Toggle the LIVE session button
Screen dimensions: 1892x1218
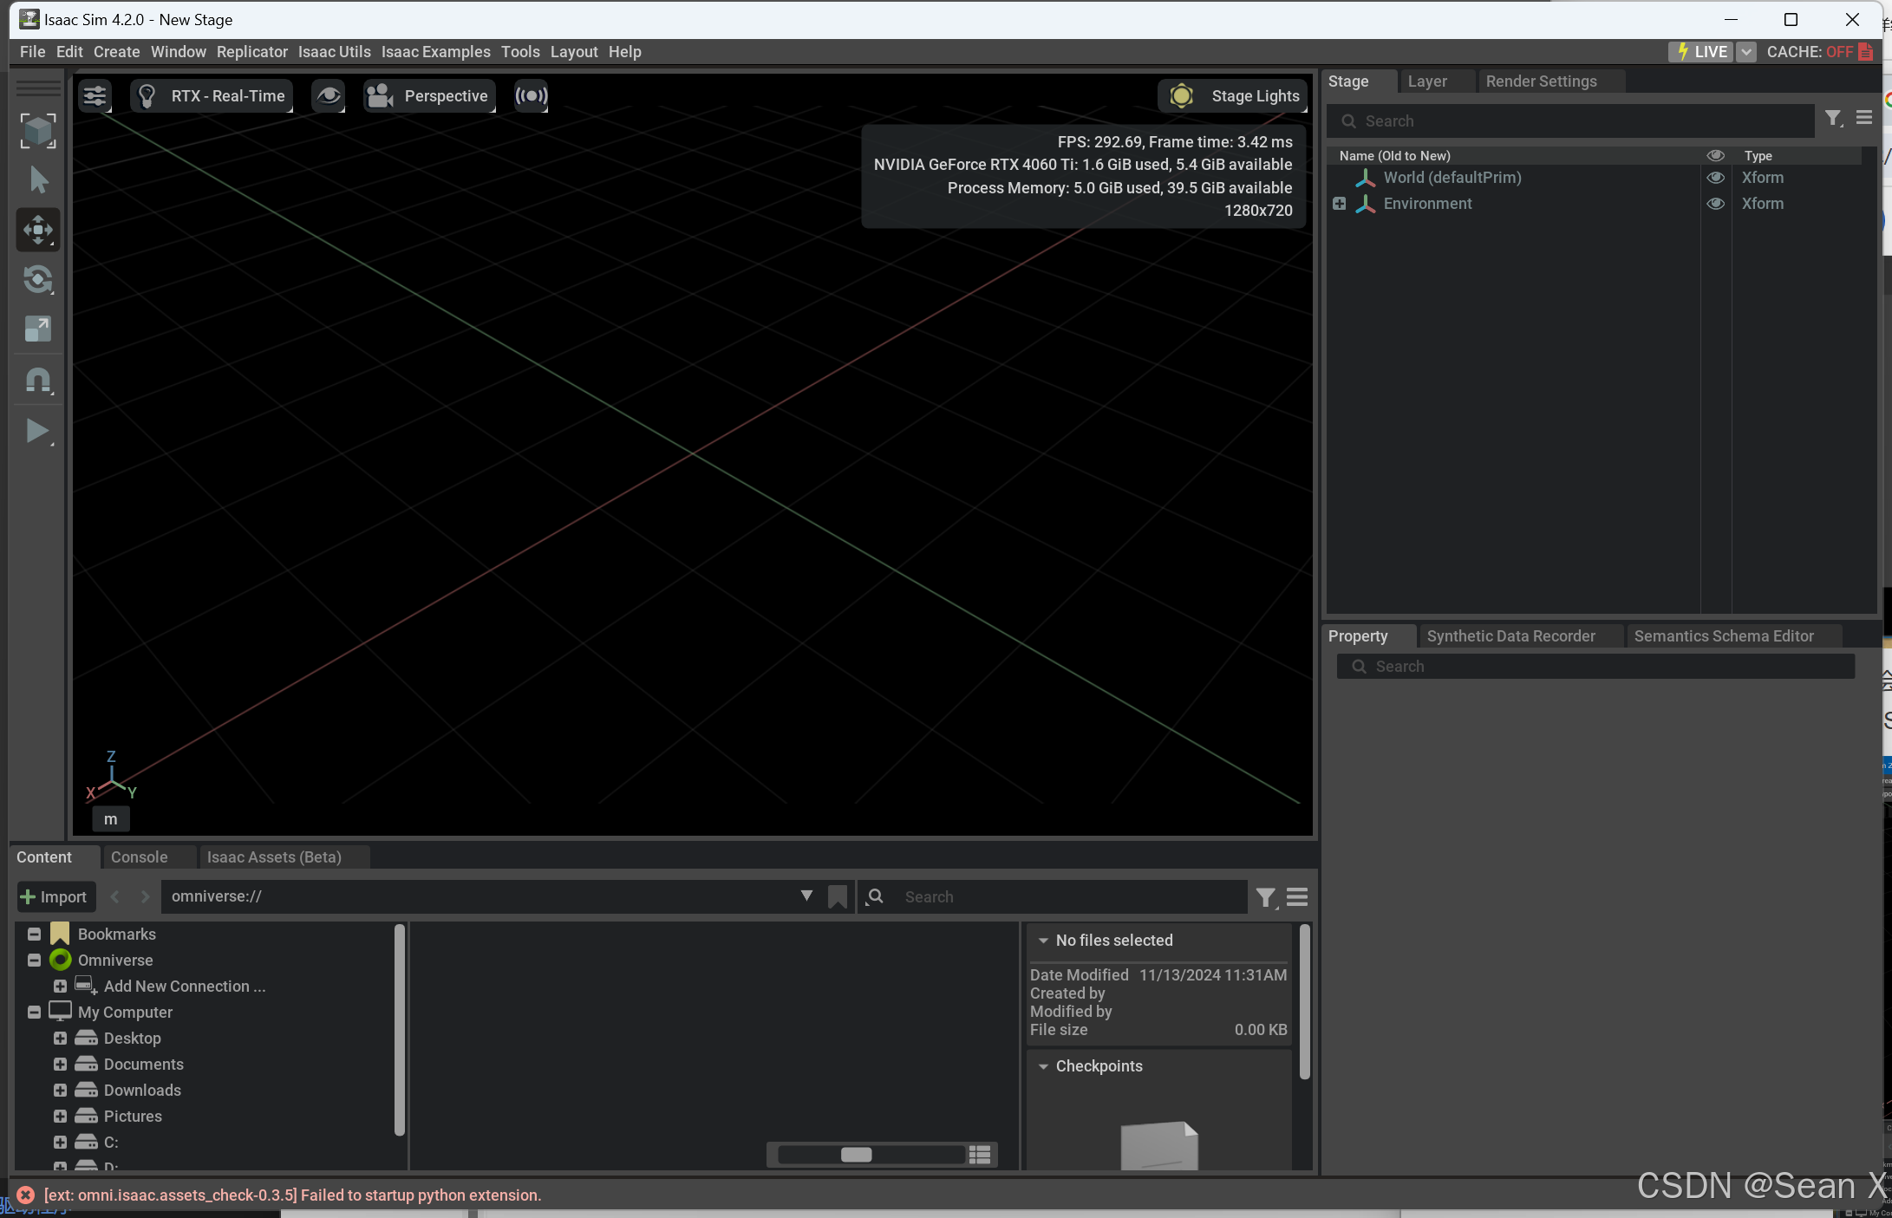pyautogui.click(x=1702, y=52)
